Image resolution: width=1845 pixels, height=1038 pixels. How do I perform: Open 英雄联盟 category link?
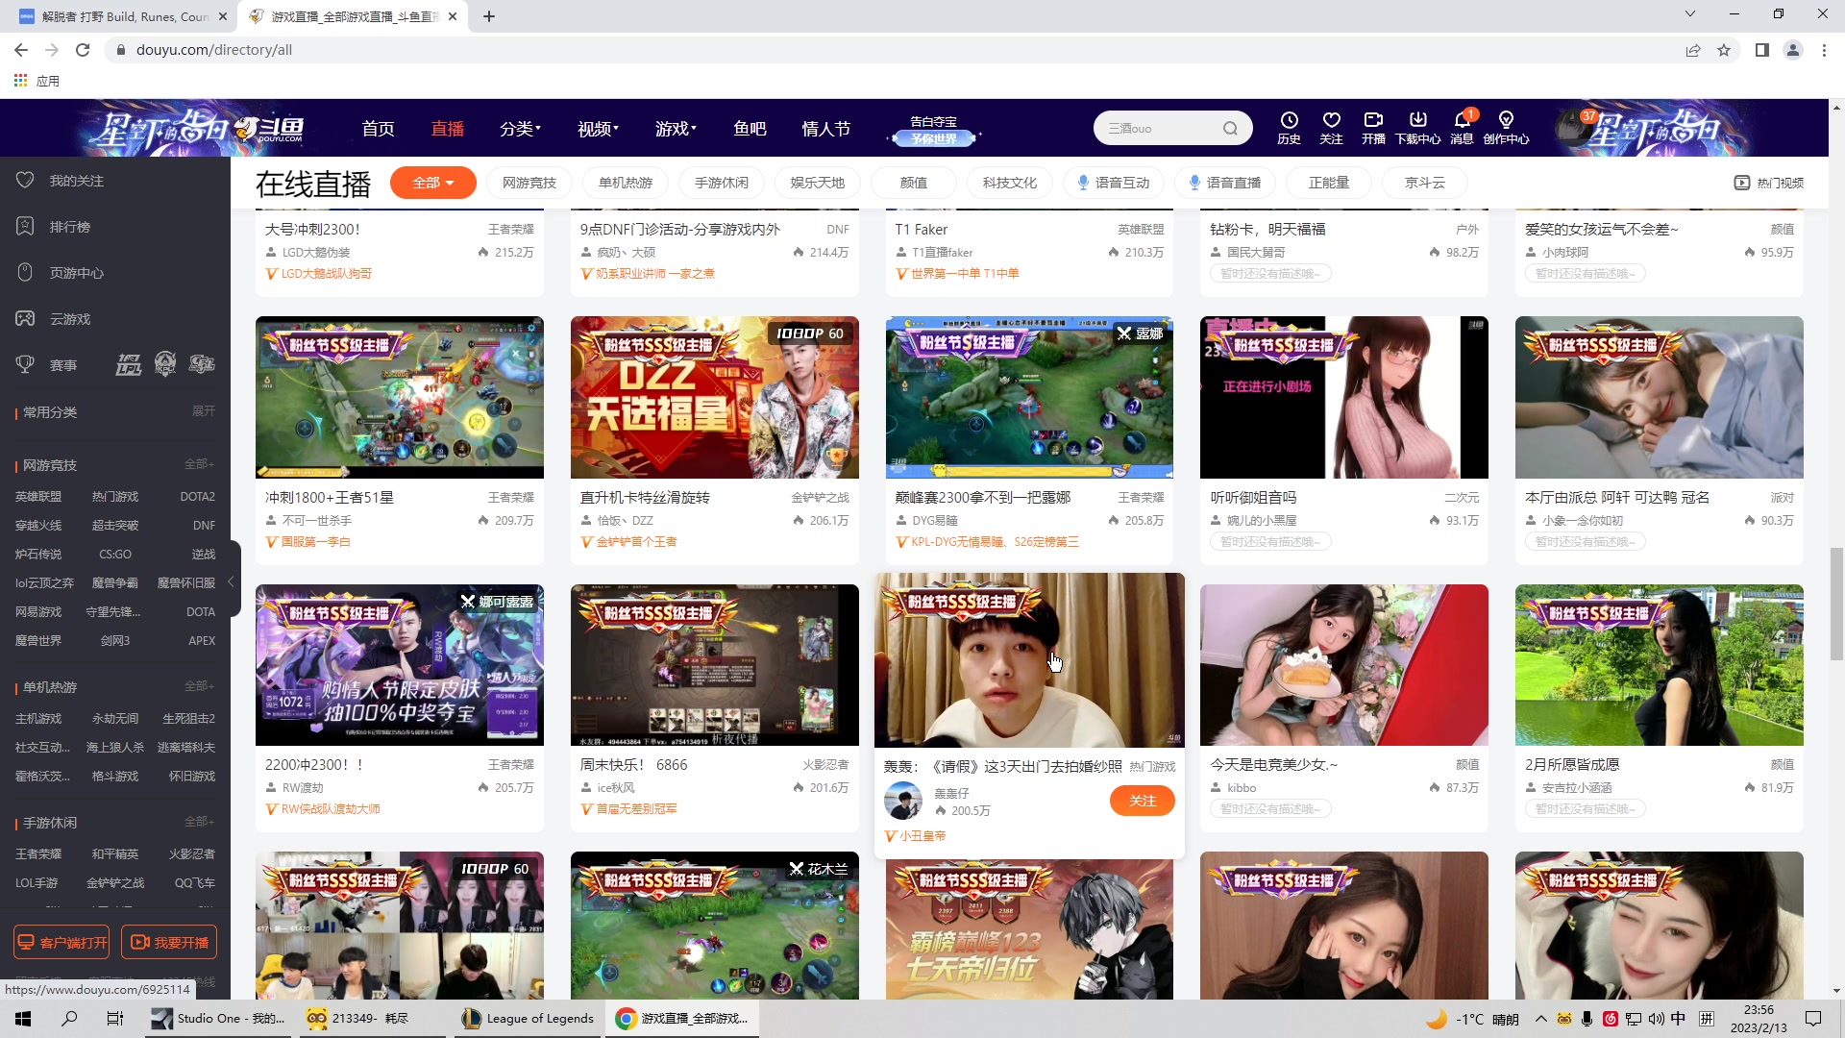(x=38, y=497)
